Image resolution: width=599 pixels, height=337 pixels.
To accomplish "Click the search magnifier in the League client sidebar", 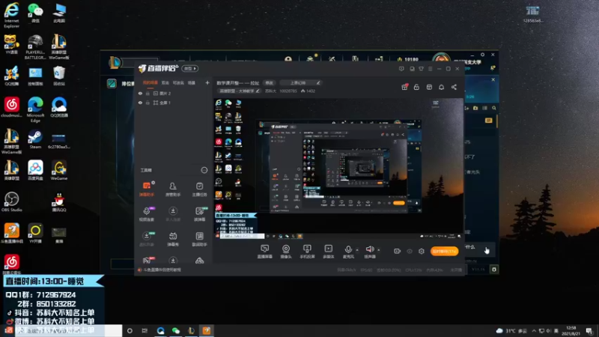I will [x=494, y=108].
